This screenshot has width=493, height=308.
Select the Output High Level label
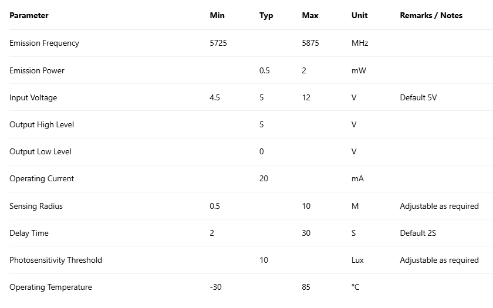[x=42, y=124]
